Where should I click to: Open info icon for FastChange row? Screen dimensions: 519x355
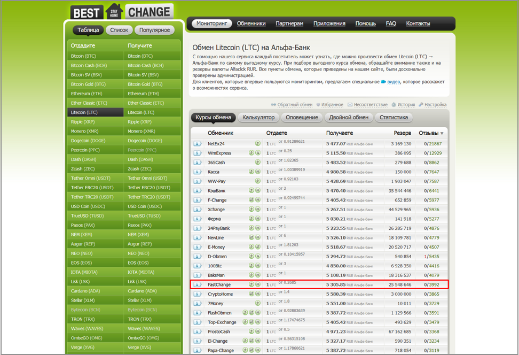pyautogui.click(x=197, y=284)
